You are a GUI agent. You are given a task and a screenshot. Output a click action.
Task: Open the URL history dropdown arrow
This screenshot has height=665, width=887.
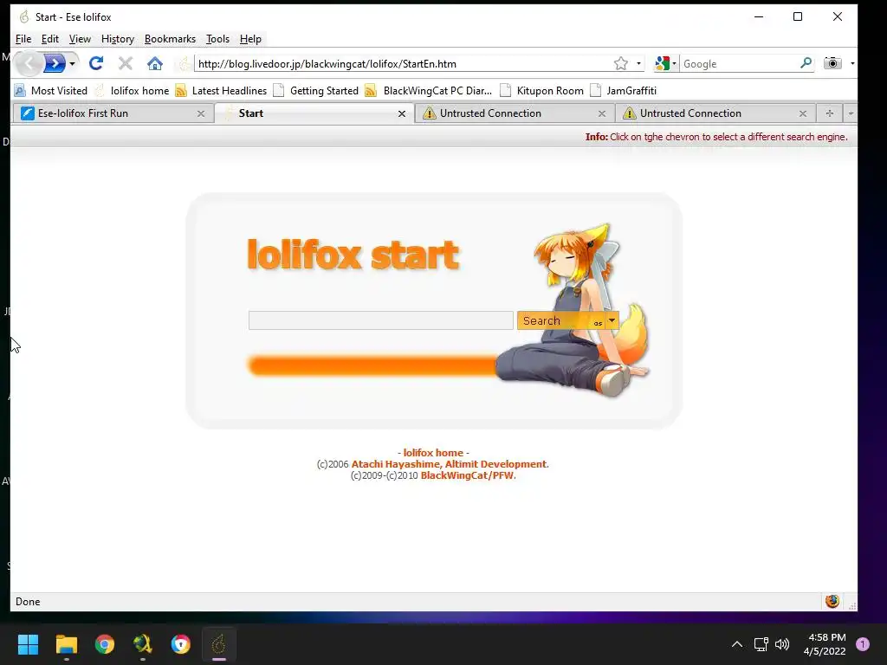tap(638, 63)
